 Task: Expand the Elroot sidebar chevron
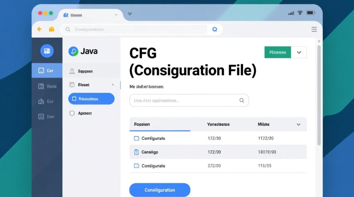click(113, 85)
